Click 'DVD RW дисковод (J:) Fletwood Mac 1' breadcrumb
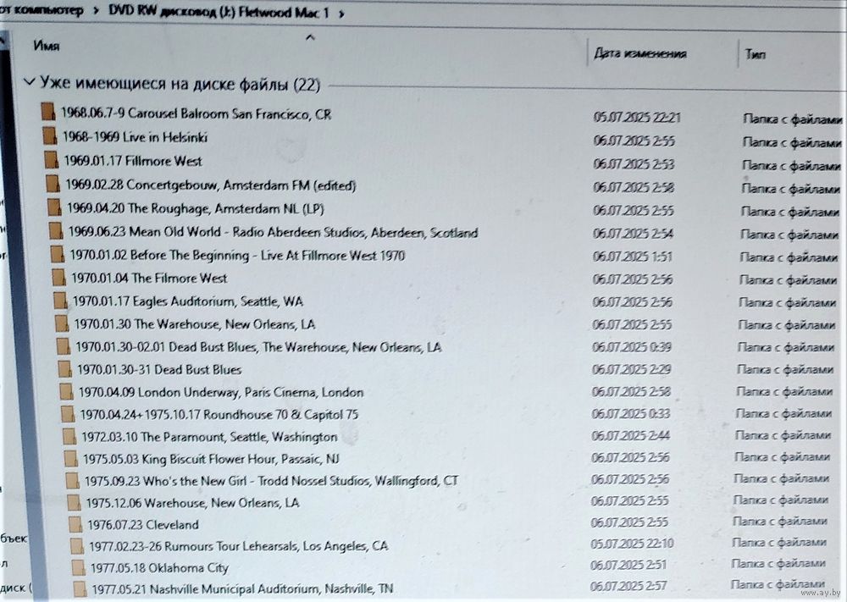The image size is (847, 602). coord(219,11)
